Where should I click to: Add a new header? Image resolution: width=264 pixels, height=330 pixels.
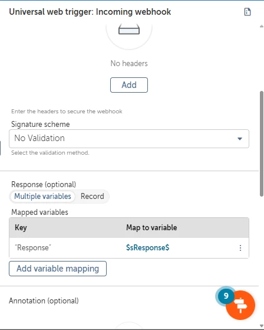[129, 85]
